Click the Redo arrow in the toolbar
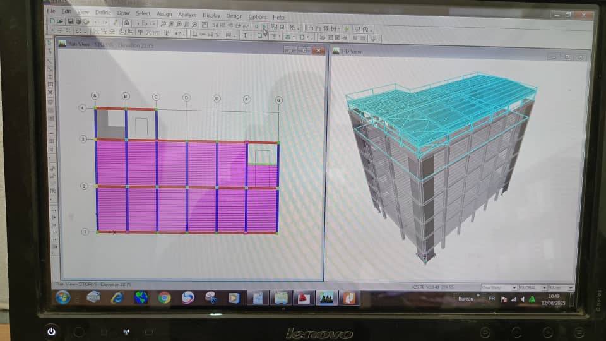Image resolution: width=606 pixels, height=341 pixels. [x=105, y=23]
